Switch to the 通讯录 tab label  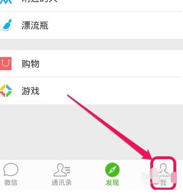61,182
